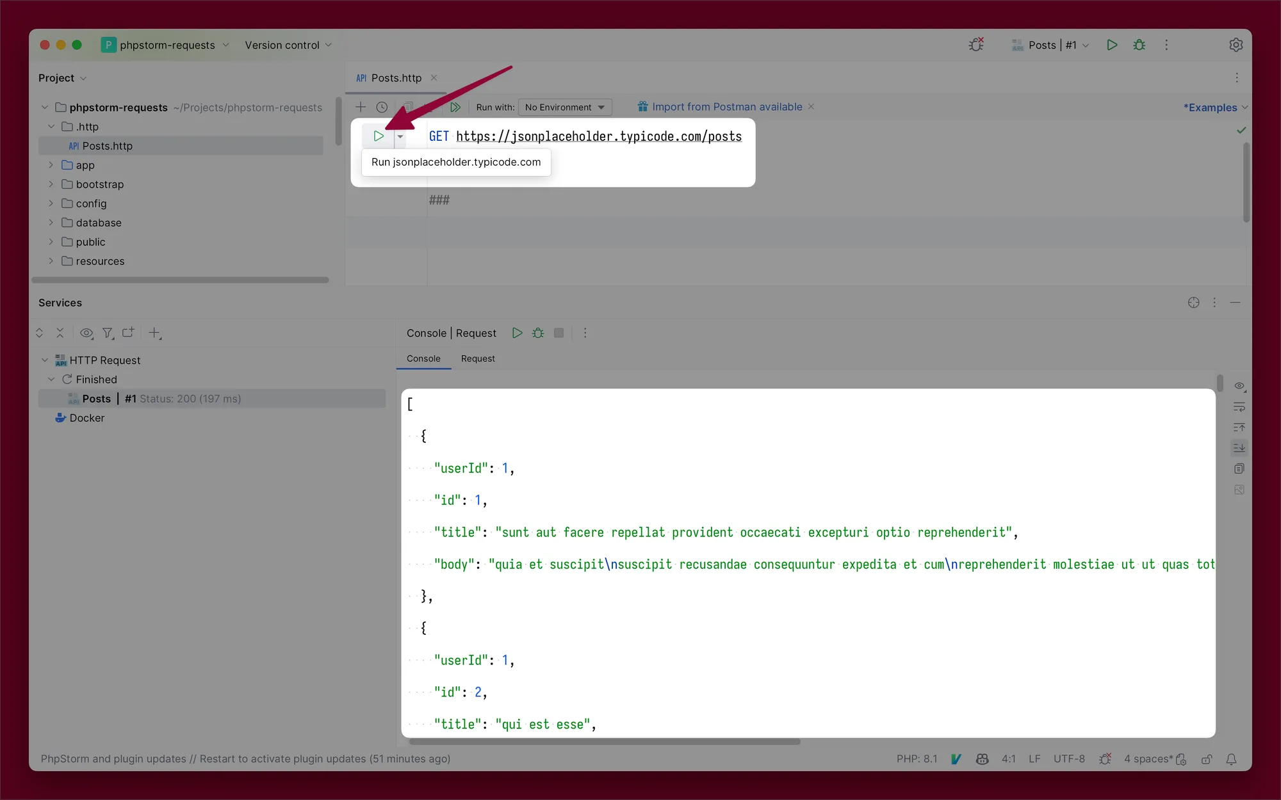
Task: Open the Version control menu
Action: coord(288,45)
